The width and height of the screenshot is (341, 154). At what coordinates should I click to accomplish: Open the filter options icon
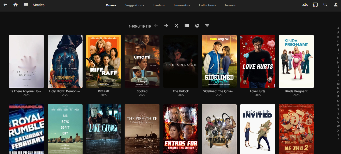(x=207, y=26)
